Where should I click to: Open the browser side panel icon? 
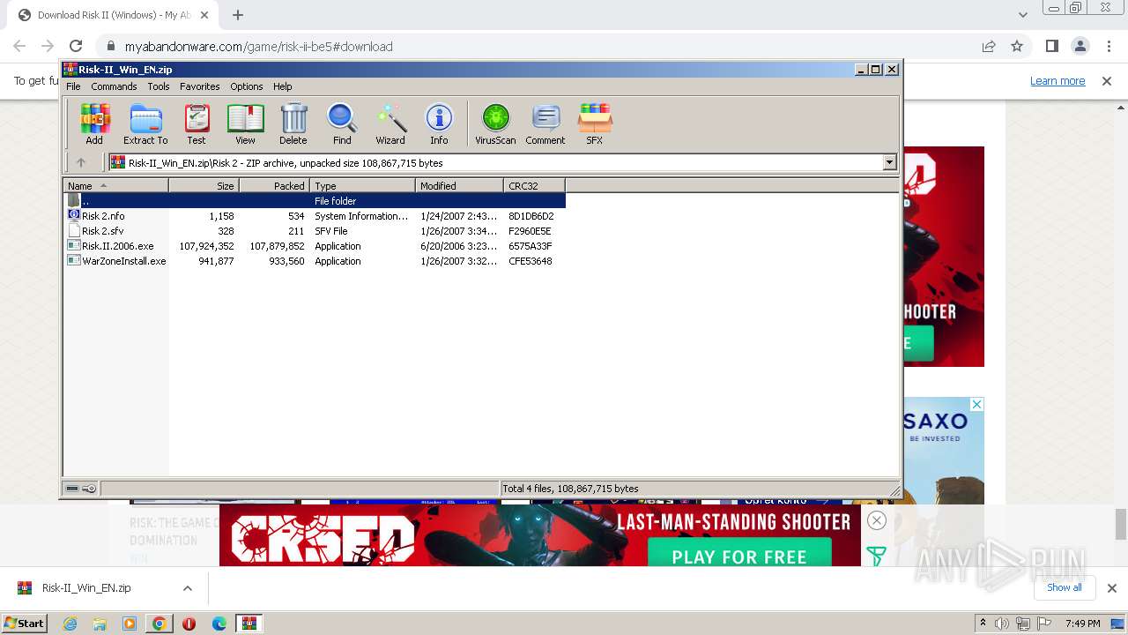(1051, 46)
